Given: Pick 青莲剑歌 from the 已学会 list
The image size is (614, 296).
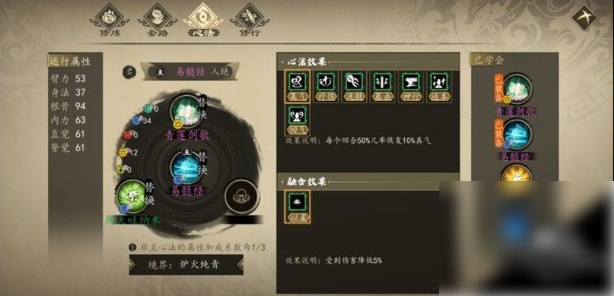Looking at the screenshot, I should (517, 95).
